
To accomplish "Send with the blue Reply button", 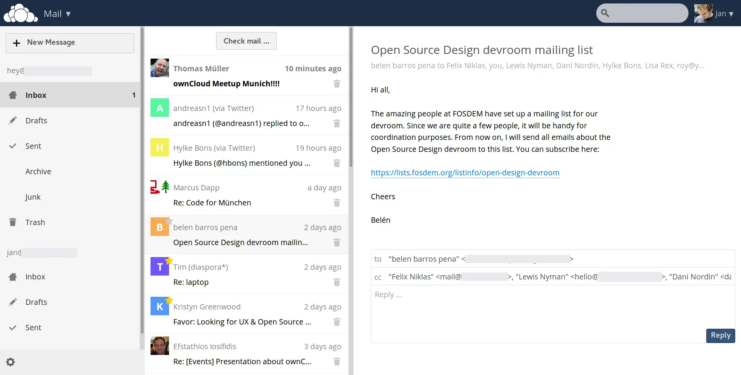I will point(721,335).
